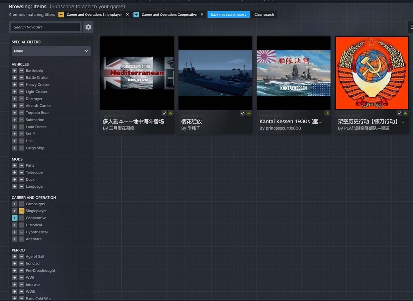
Task: Toggle the blue Cooperative plus button
Action: [x=15, y=218]
